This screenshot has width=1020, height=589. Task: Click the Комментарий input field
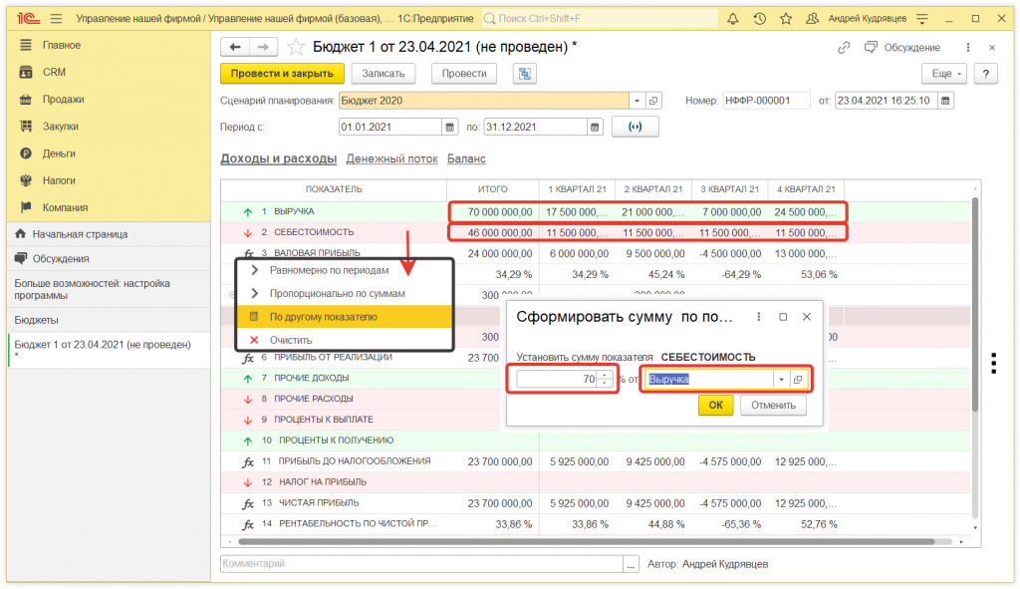tap(422, 564)
